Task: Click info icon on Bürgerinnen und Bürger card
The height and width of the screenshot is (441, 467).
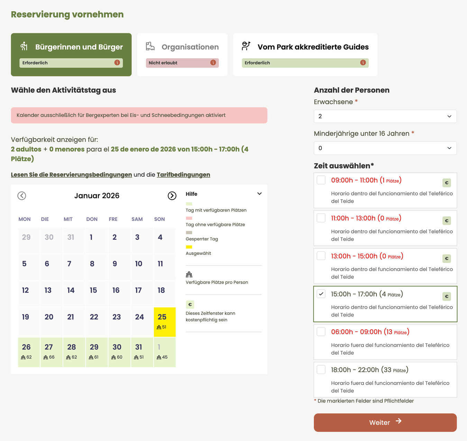Action: [117, 63]
